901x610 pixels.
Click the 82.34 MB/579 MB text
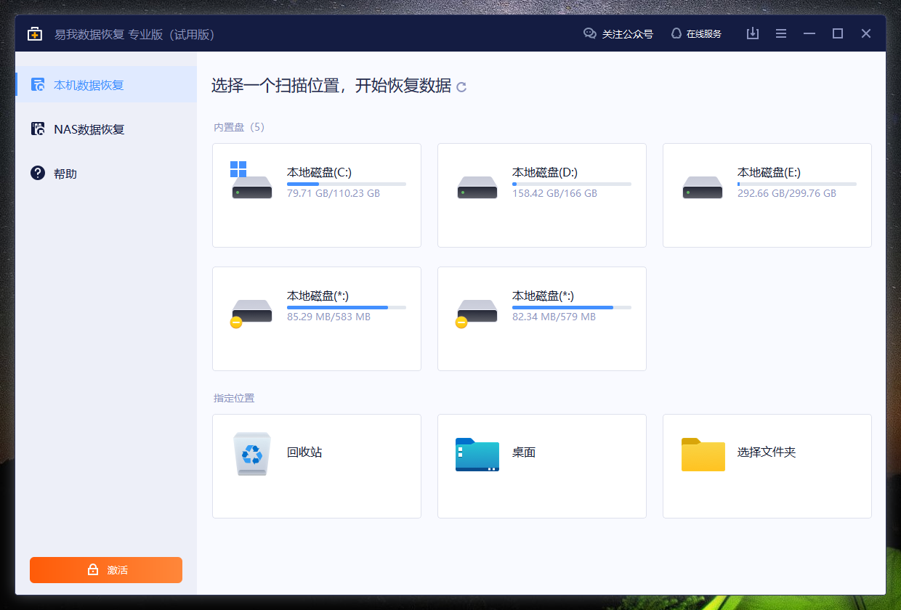pyautogui.click(x=554, y=317)
